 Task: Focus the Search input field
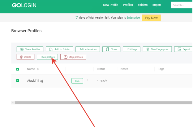pos(182,5)
